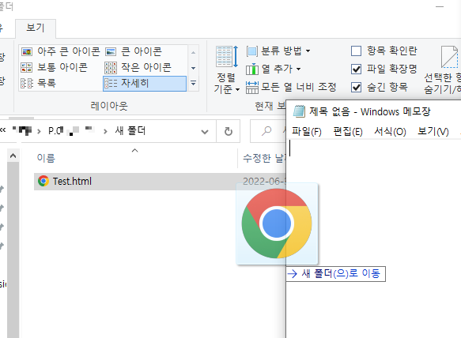Click 새 폴더 in address path
Image resolution: width=461 pixels, height=338 pixels.
130,131
